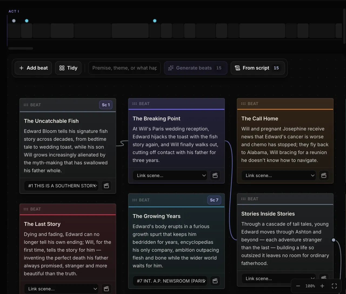Click clapperboard icon on The Call Home card
This screenshot has height=294, width=346.
click(x=324, y=175)
